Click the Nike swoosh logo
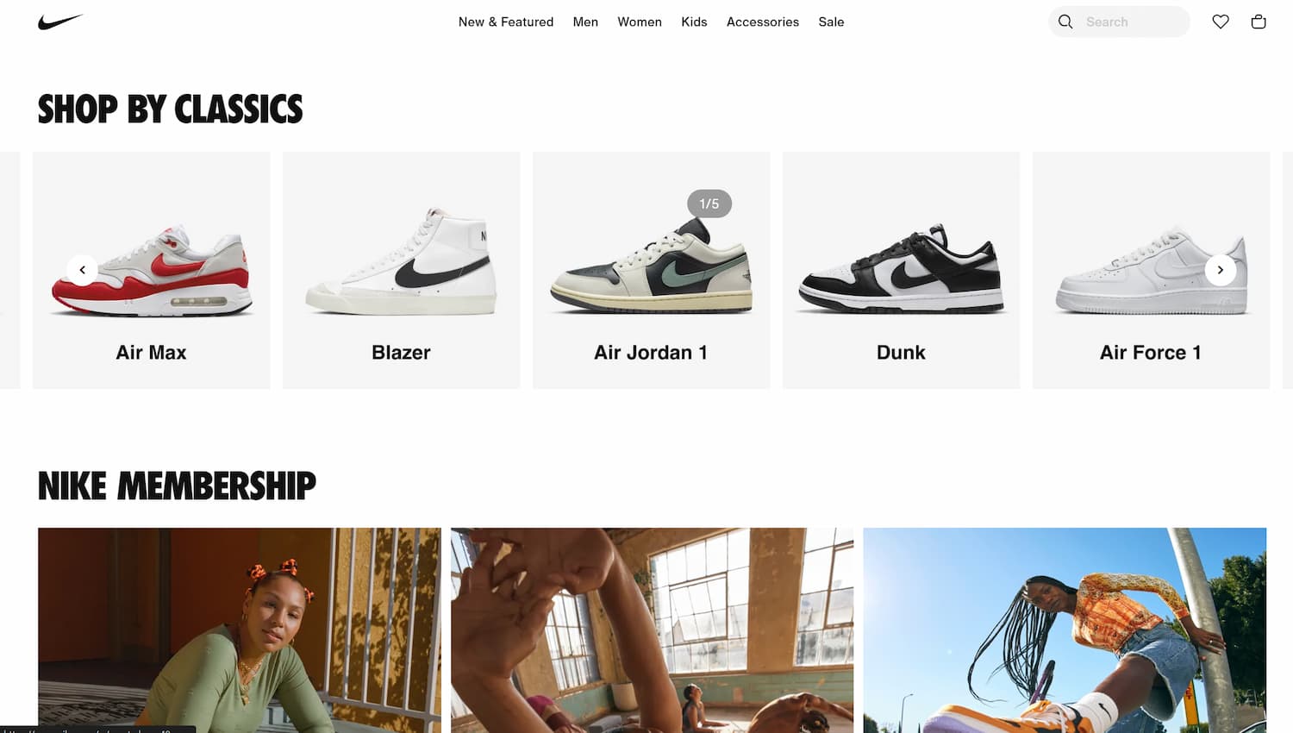The image size is (1293, 733). [60, 22]
